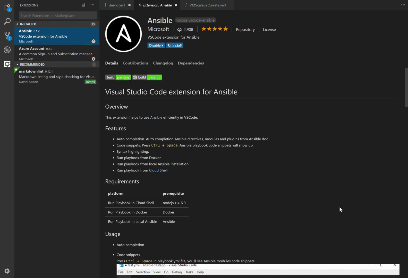Select the Details tab
The height and width of the screenshot is (278, 408).
(x=112, y=63)
